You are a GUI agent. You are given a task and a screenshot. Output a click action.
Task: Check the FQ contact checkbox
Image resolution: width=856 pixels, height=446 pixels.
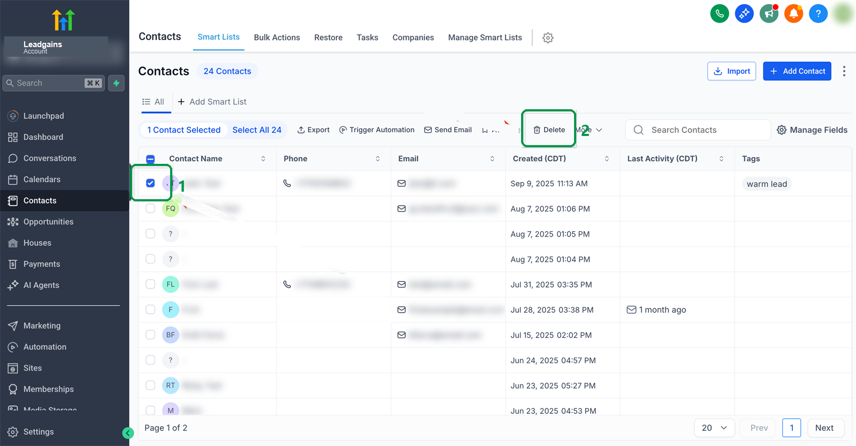pyautogui.click(x=150, y=208)
